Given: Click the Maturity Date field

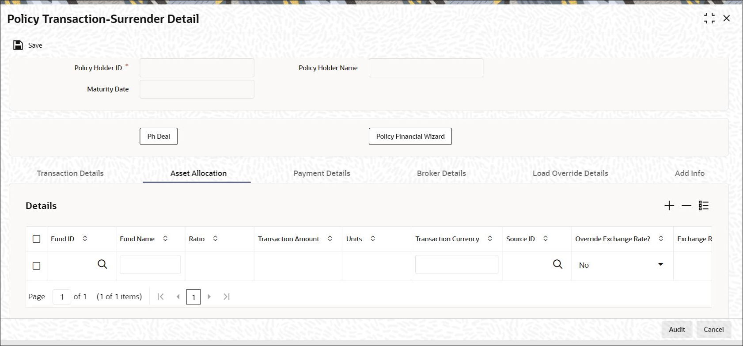Looking at the screenshot, I should click(x=197, y=89).
